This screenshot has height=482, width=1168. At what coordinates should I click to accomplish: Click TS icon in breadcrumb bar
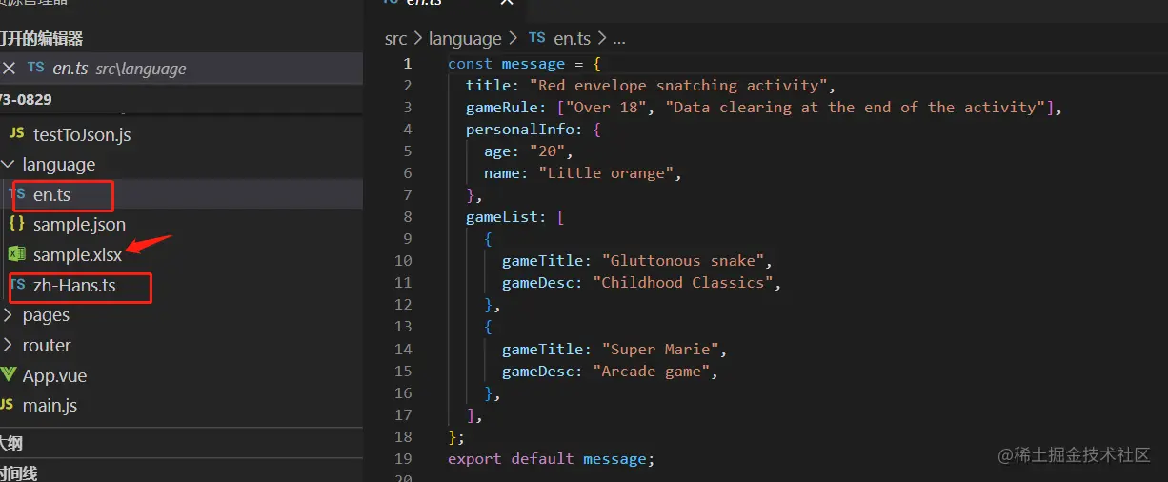coord(537,38)
